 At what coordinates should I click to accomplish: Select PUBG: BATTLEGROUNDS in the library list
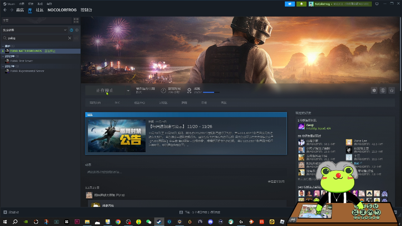pyautogui.click(x=41, y=51)
